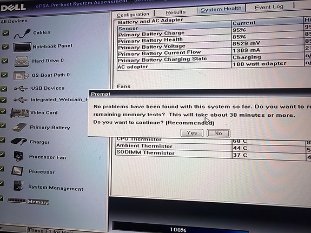
Task: Open the Configuration tab
Action: [x=133, y=15]
